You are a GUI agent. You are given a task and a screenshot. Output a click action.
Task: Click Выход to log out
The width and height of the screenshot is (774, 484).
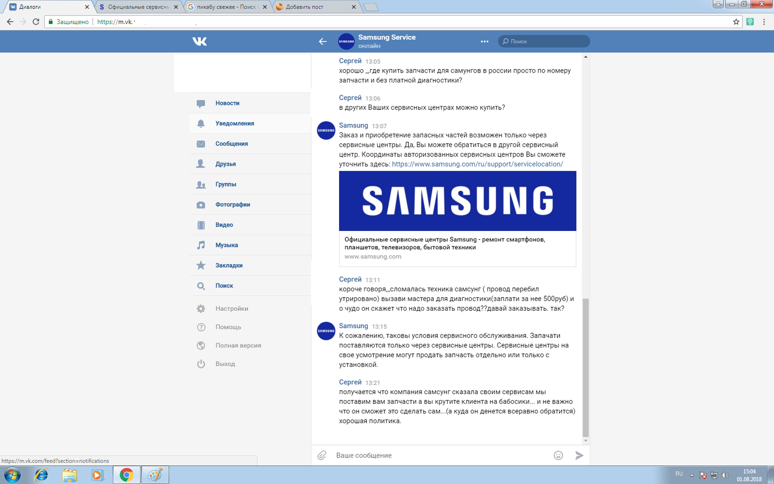pos(225,364)
